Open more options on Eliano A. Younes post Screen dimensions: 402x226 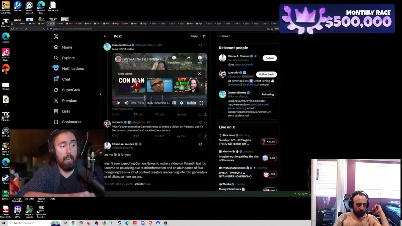pyautogui.click(x=206, y=144)
